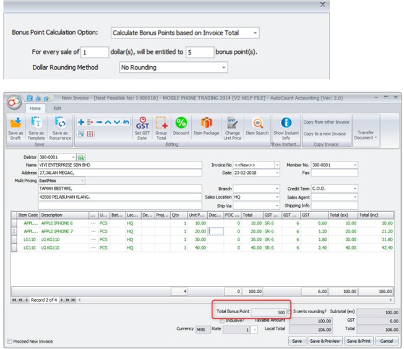Toggle the 5 cents rounding checkbox
This screenshot has width=404, height=349.
[x=290, y=312]
